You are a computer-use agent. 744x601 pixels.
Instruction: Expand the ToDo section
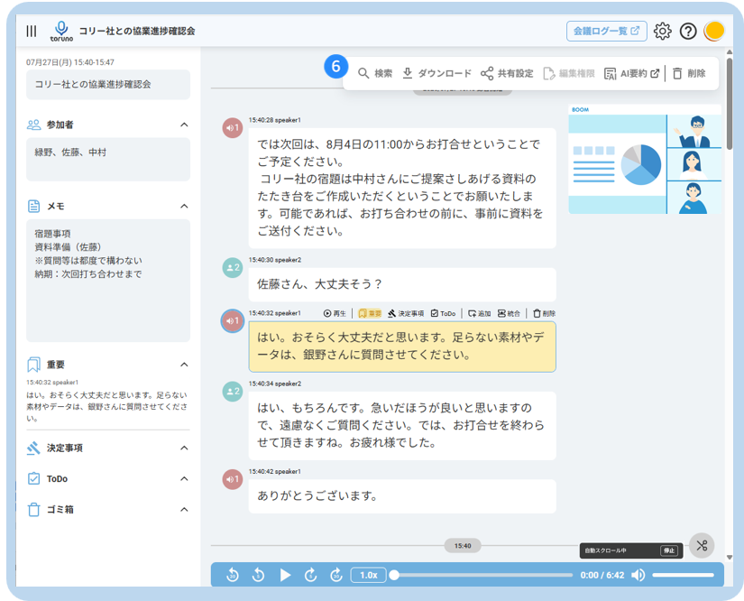tap(184, 478)
